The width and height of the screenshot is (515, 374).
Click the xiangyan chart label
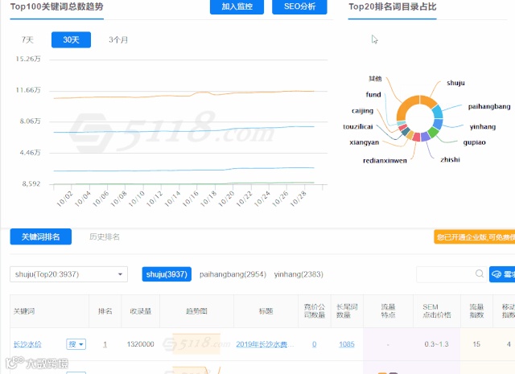365,142
